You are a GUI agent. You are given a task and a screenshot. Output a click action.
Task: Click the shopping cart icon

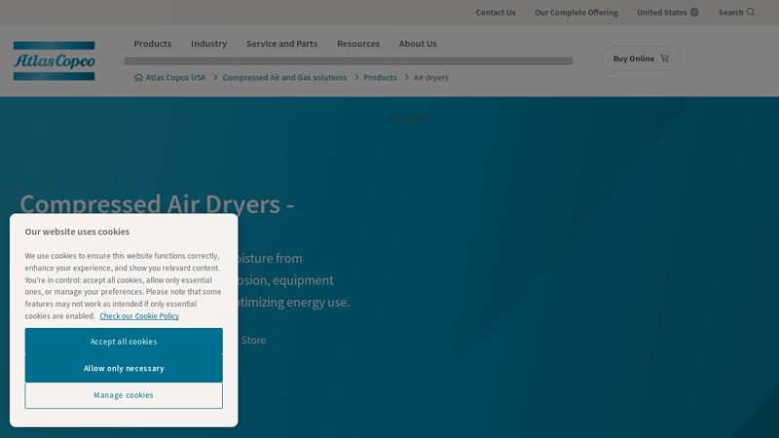665,58
